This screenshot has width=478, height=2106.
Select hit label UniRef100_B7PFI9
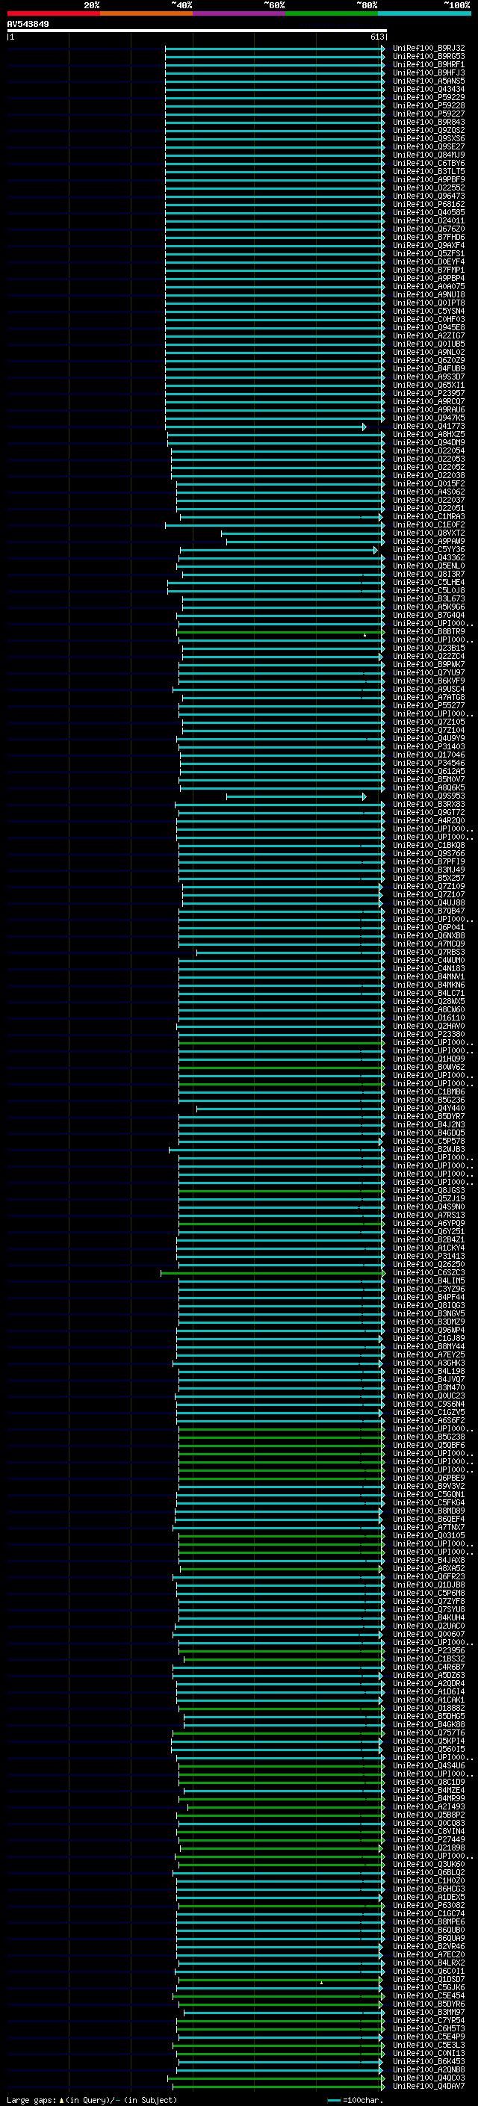(428, 861)
